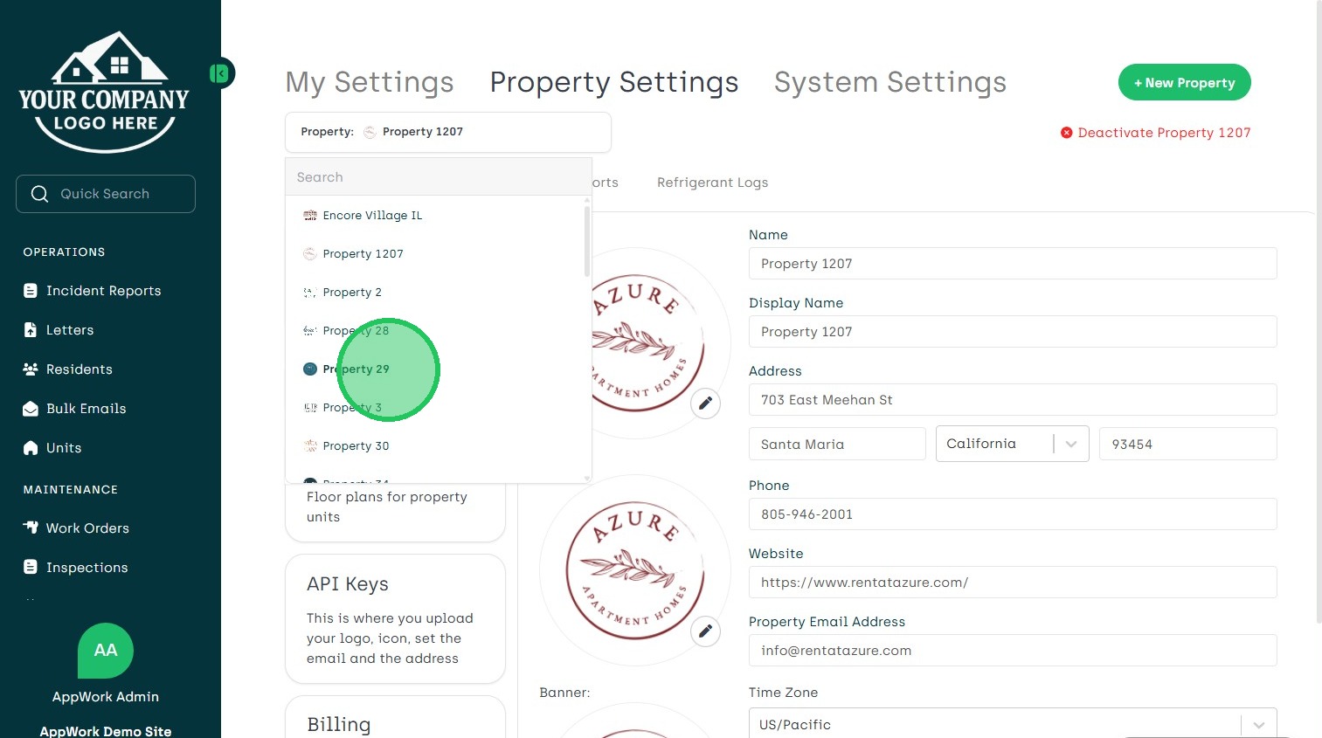Click Deactivate Property 1207 link
The width and height of the screenshot is (1322, 738).
pos(1155,133)
